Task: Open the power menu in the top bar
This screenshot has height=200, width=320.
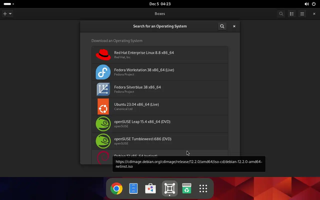Action: [x=314, y=4]
